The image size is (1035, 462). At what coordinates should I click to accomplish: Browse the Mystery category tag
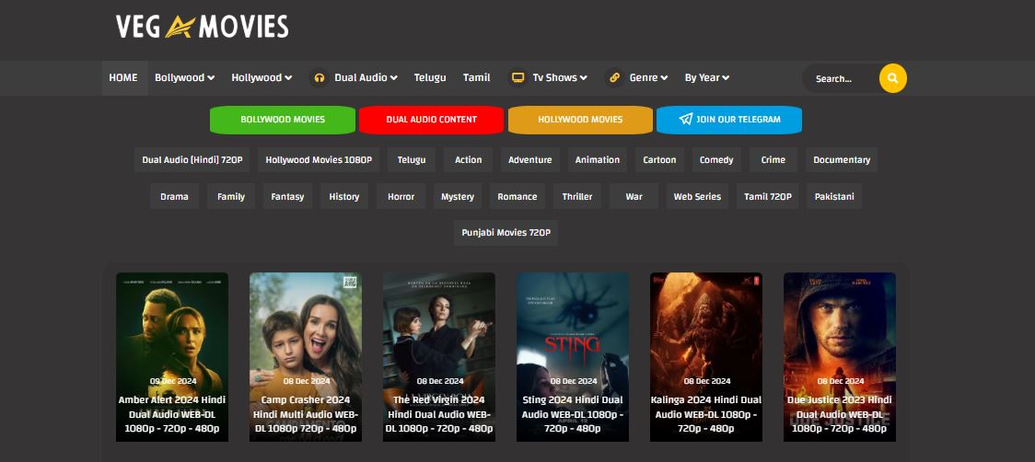pyautogui.click(x=458, y=197)
